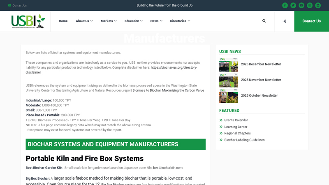
Task: Expand the Markets dropdown menu
Action: click(109, 21)
